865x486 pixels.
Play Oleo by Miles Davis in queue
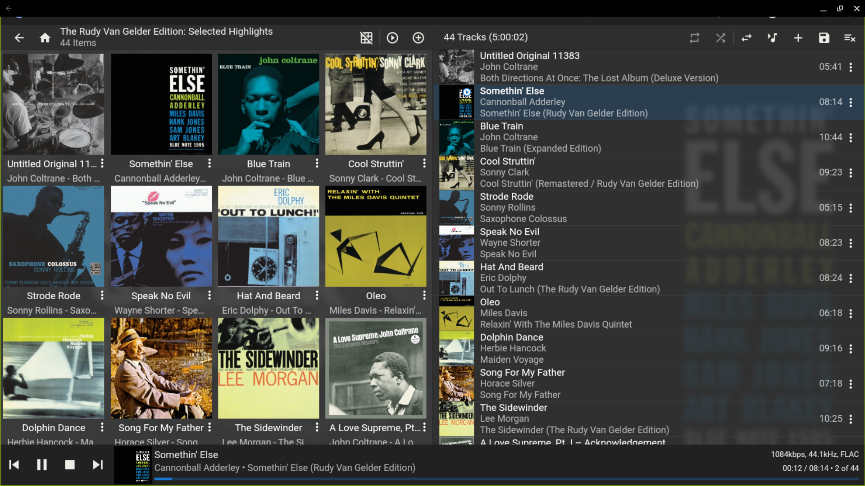(649, 313)
